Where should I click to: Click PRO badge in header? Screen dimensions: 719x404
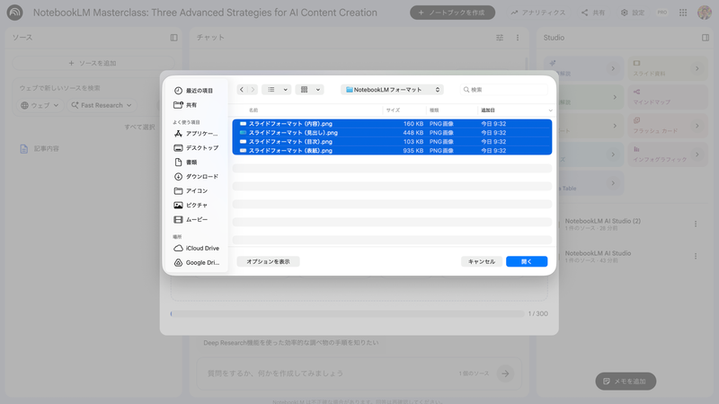click(661, 13)
